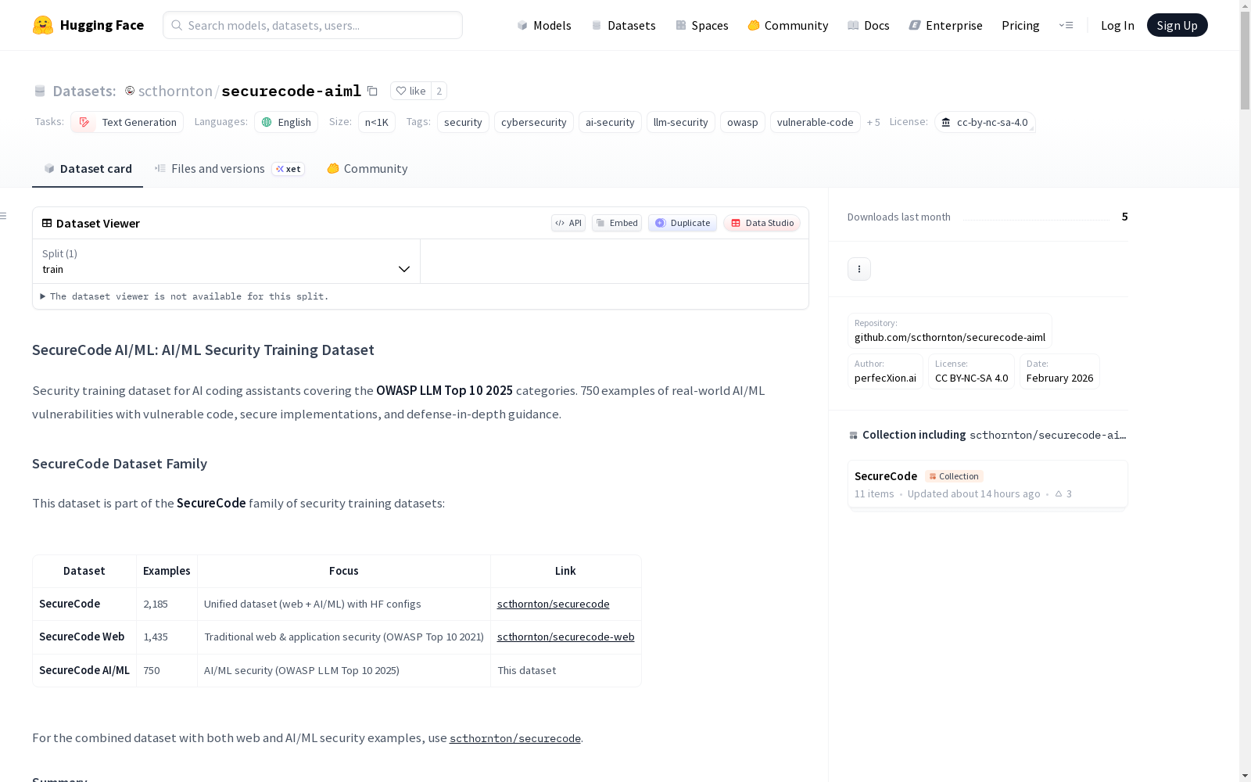Open the scthornton/securecode table link

pyautogui.click(x=554, y=604)
